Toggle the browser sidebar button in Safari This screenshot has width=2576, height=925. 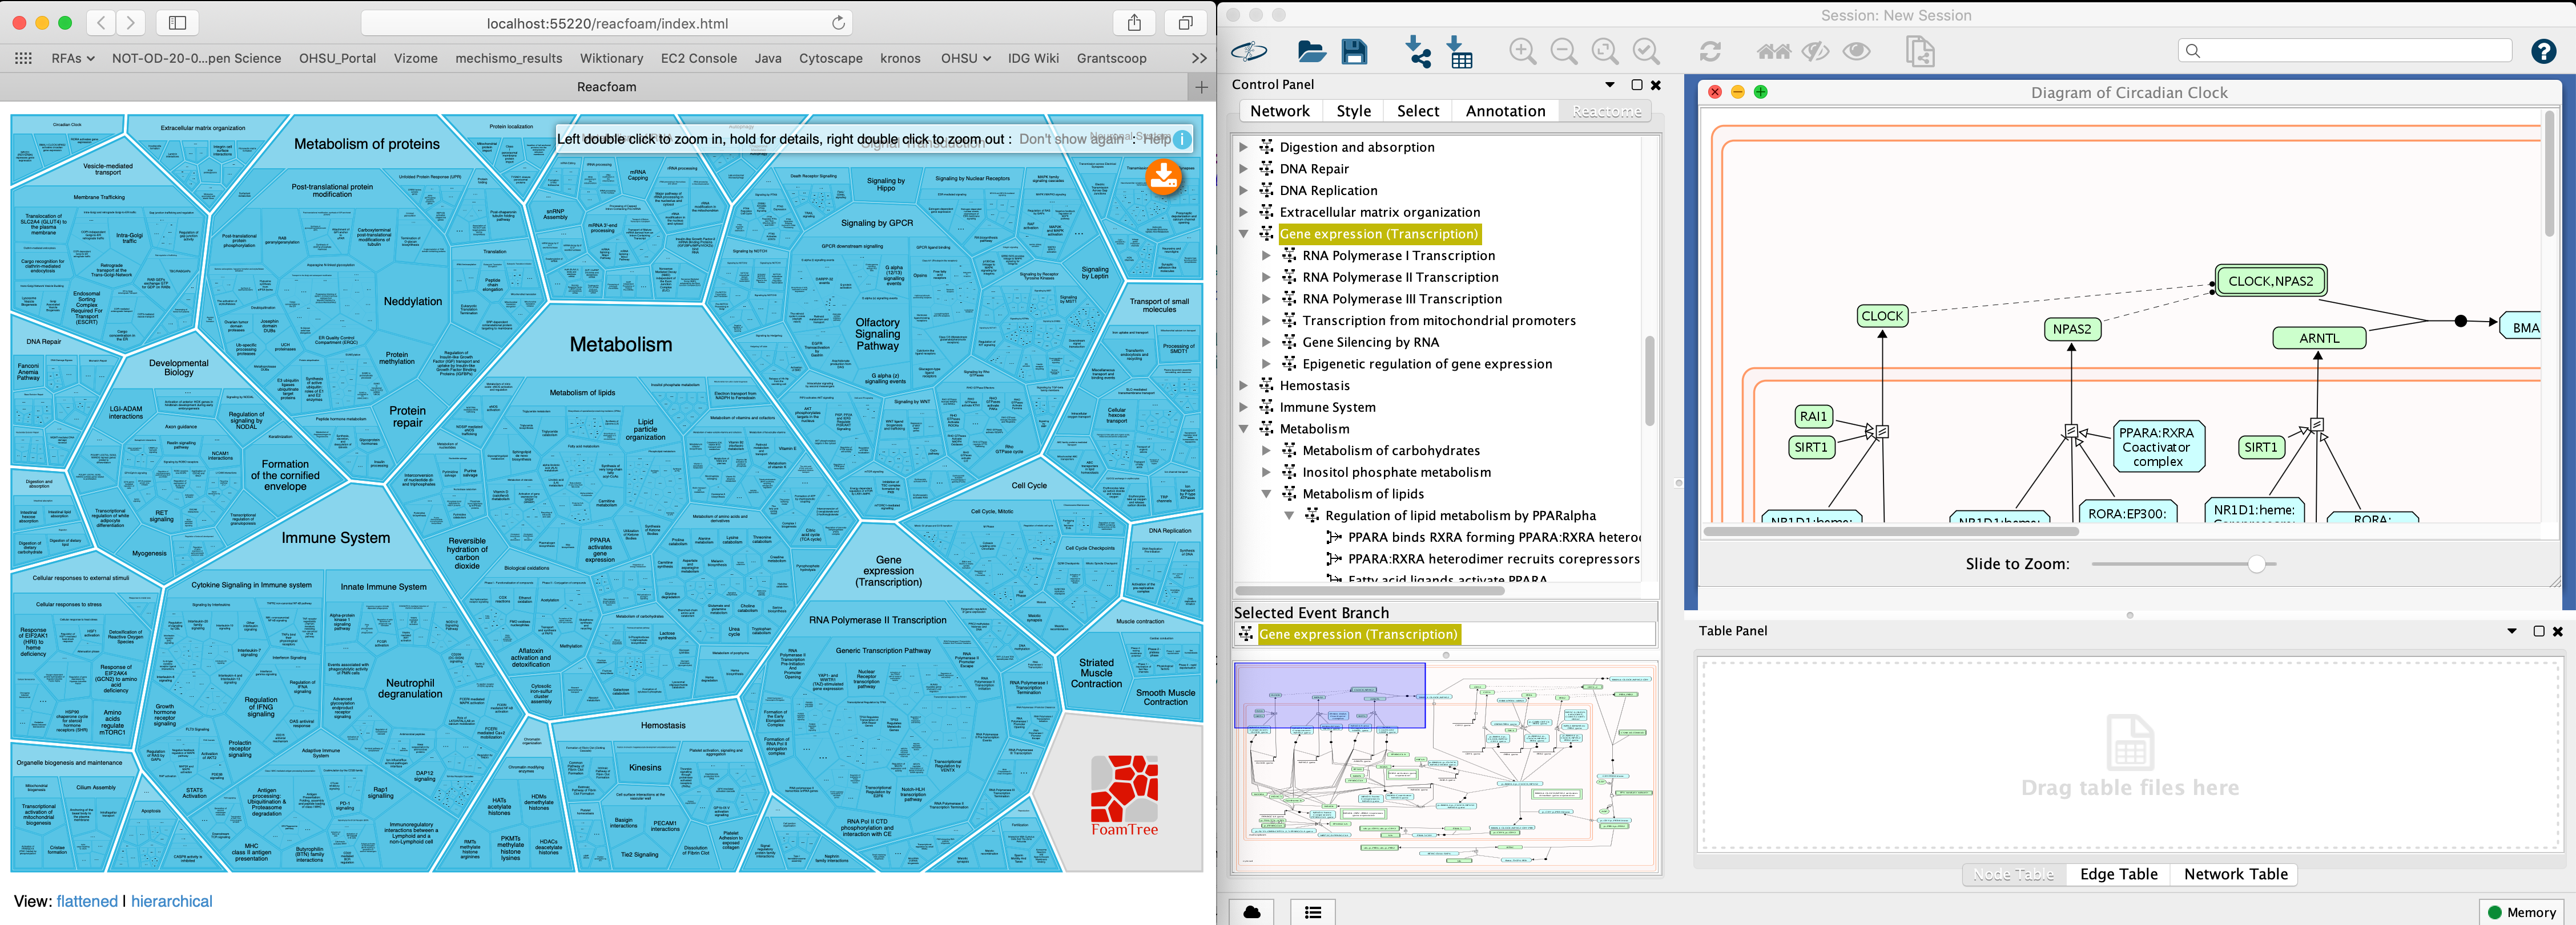(x=177, y=23)
